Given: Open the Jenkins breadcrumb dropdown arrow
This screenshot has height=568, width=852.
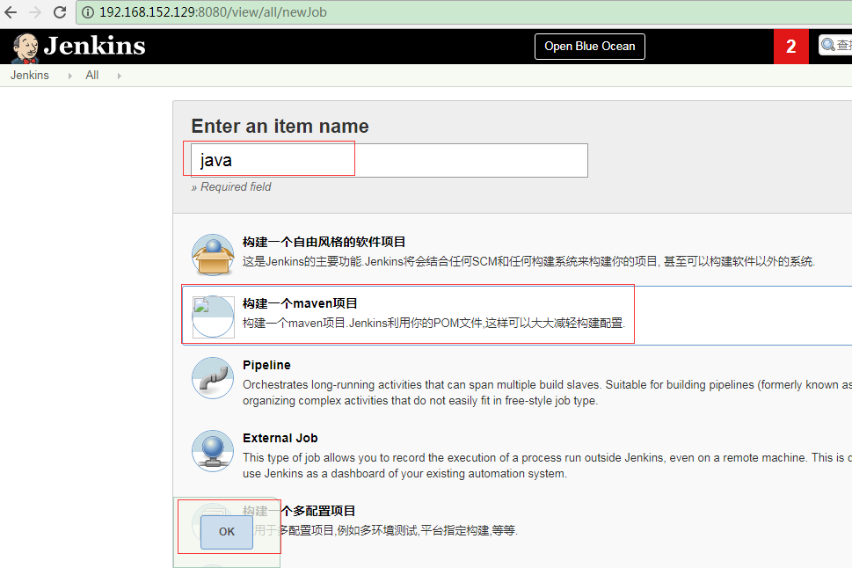Looking at the screenshot, I should click(x=69, y=76).
